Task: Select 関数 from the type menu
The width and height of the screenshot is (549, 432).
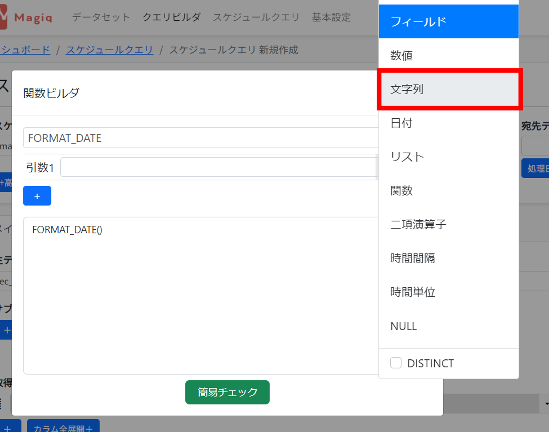Action: [448, 191]
